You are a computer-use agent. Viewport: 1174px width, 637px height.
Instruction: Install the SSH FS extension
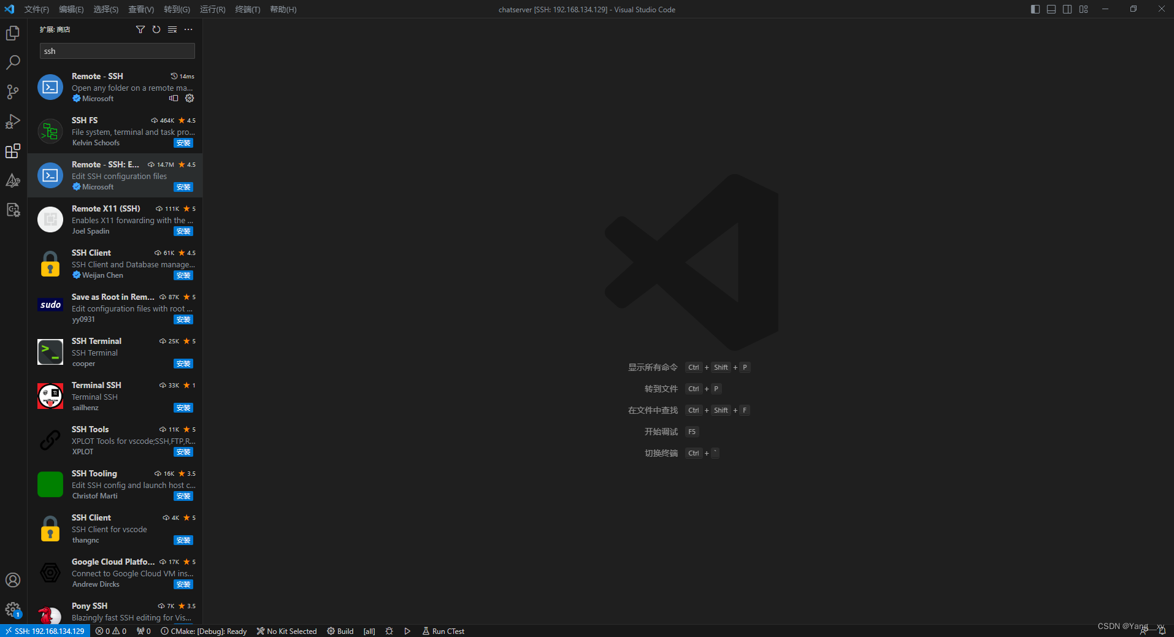(183, 143)
